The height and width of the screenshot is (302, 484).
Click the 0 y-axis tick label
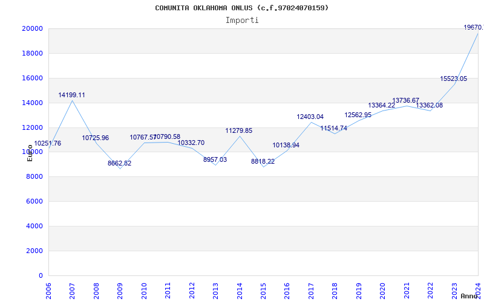tap(41, 275)
